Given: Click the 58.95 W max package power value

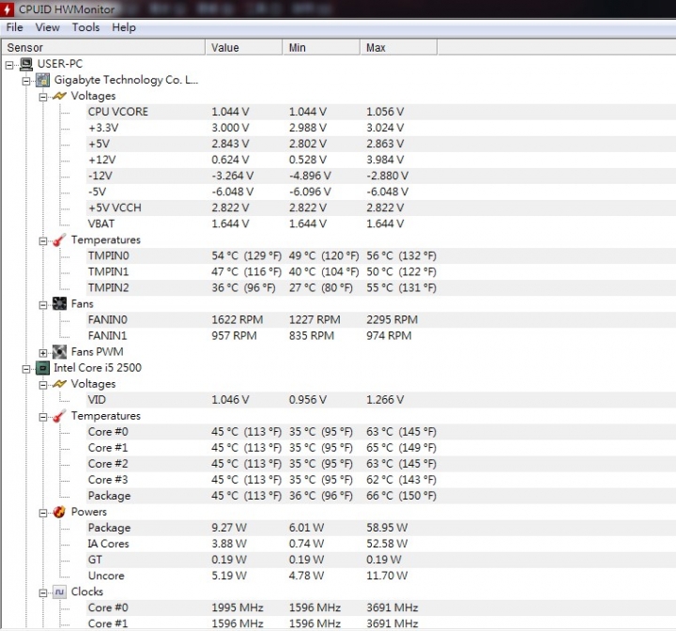Looking at the screenshot, I should click(x=387, y=528).
